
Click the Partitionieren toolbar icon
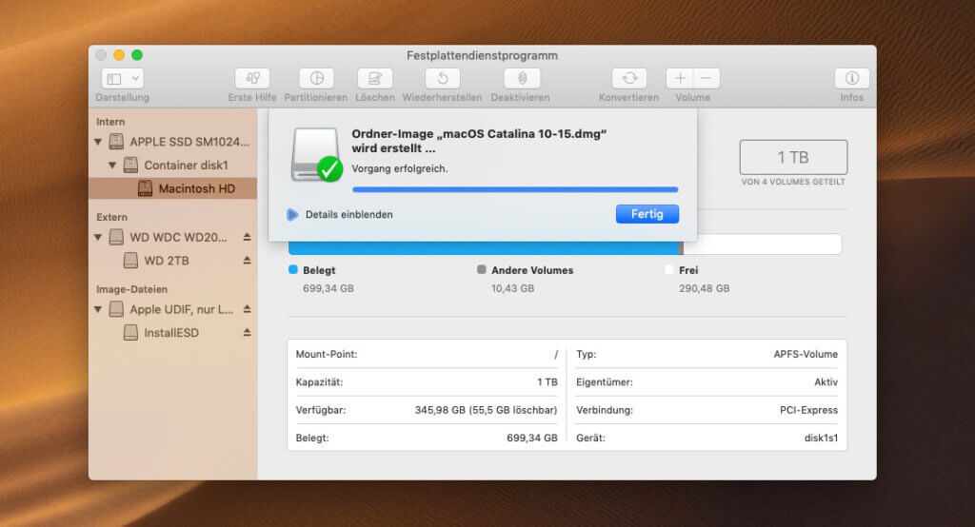316,79
